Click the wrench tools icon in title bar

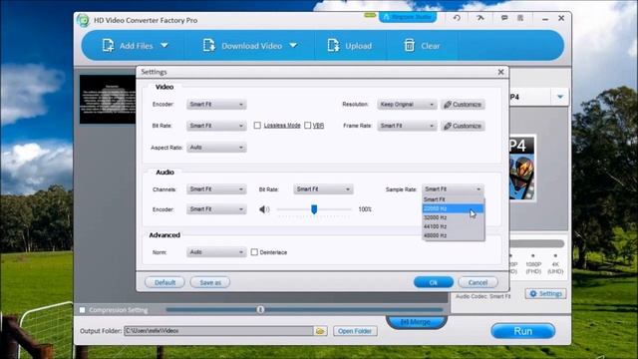[480, 18]
